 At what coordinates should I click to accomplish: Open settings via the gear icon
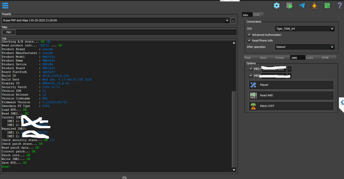point(276,5)
